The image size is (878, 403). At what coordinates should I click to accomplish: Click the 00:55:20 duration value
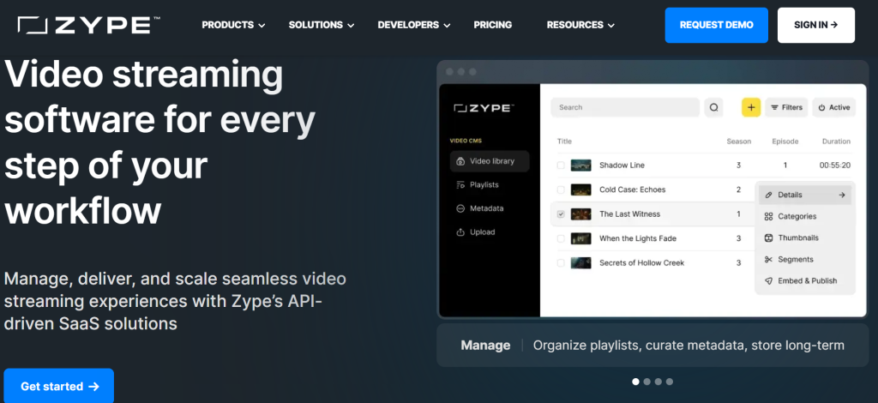835,165
